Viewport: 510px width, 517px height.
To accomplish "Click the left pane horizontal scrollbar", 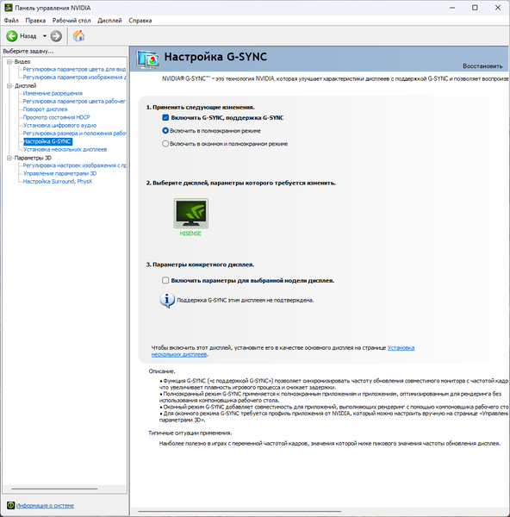I will coord(54,489).
